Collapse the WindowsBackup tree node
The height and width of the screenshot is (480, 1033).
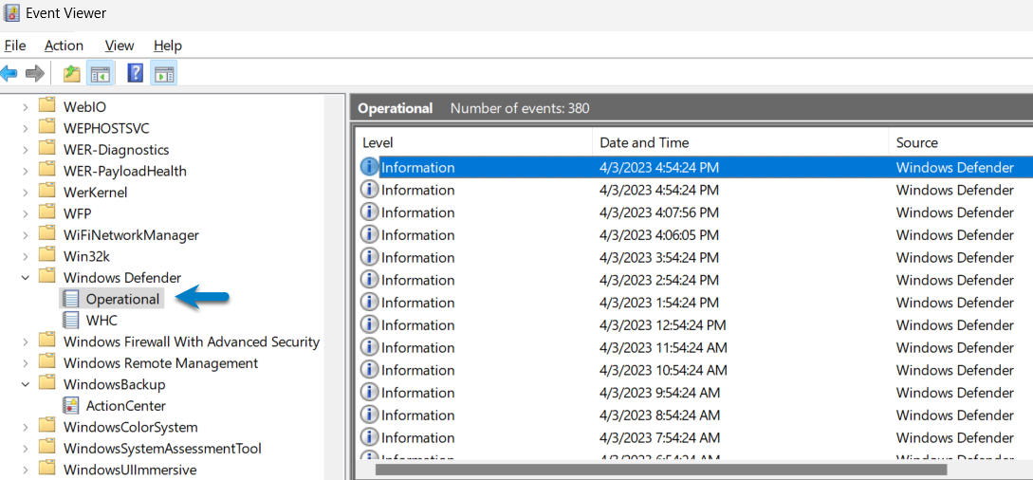point(26,384)
